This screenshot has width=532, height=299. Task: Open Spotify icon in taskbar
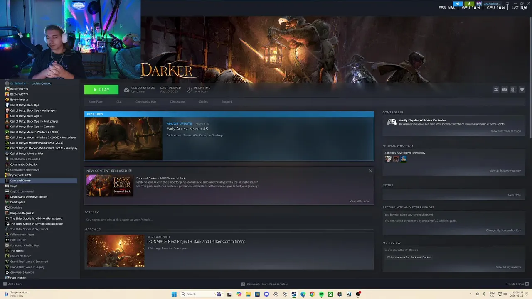[x=321, y=294]
